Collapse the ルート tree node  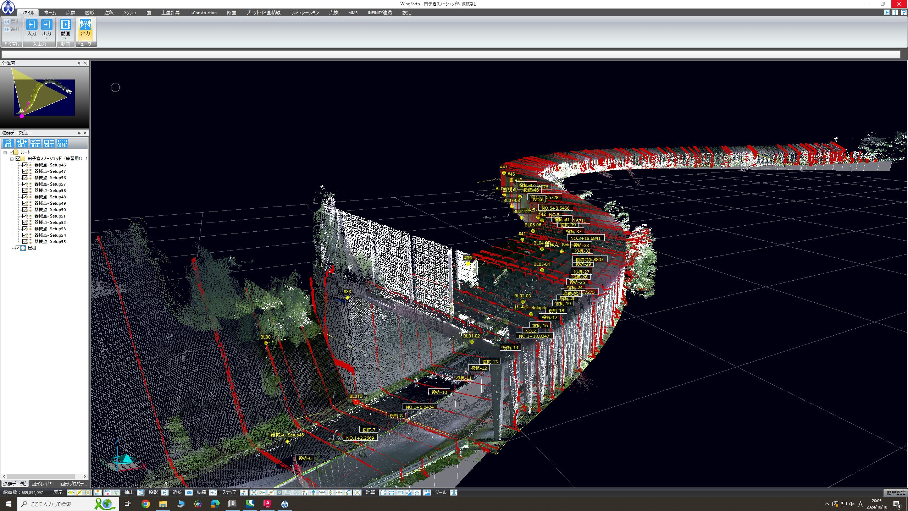[5, 153]
